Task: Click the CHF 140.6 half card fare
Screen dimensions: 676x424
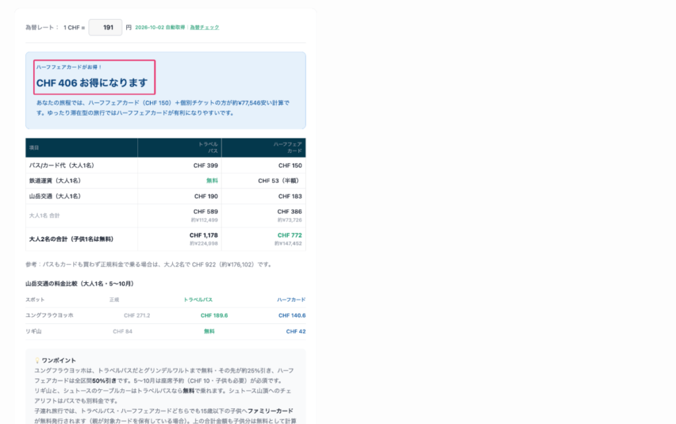Action: pos(292,315)
